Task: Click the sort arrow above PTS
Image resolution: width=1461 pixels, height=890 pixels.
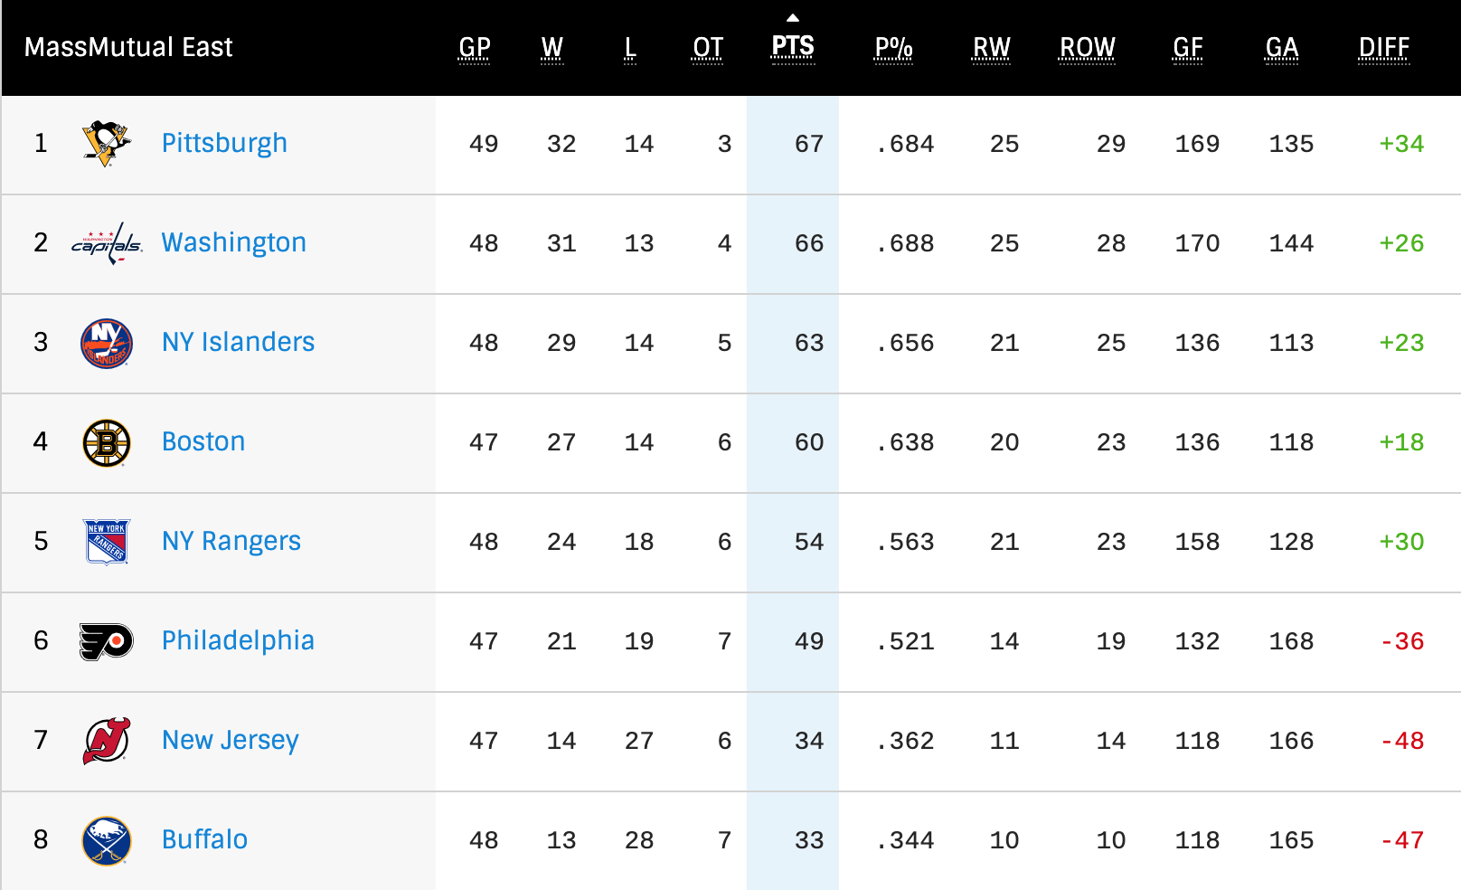Action: [x=793, y=18]
